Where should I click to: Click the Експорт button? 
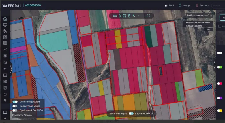point(202,5)
